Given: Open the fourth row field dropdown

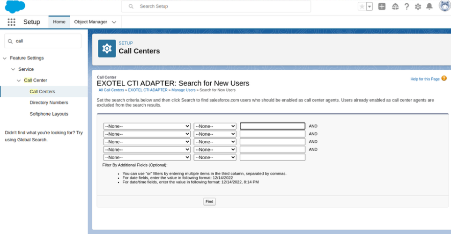Looking at the screenshot, I should click(x=147, y=149).
